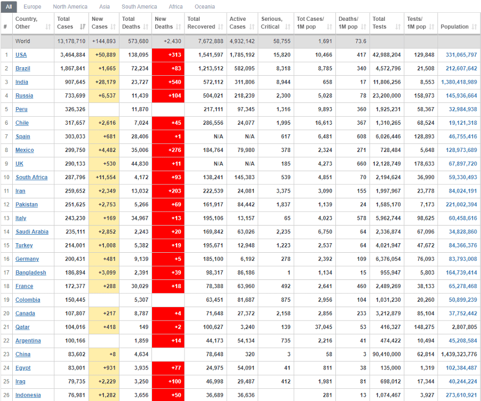Image resolution: width=481 pixels, height=401 pixels.
Task: Click USA new deaths cell +313
Action: (x=168, y=55)
